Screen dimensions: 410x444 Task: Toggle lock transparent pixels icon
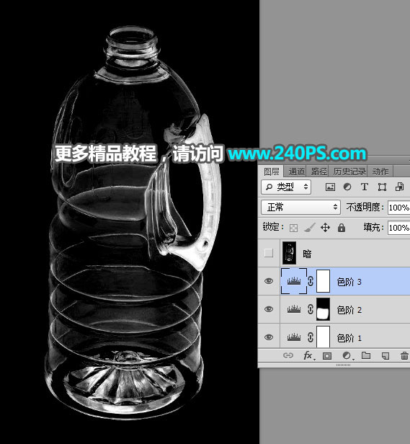tap(293, 228)
